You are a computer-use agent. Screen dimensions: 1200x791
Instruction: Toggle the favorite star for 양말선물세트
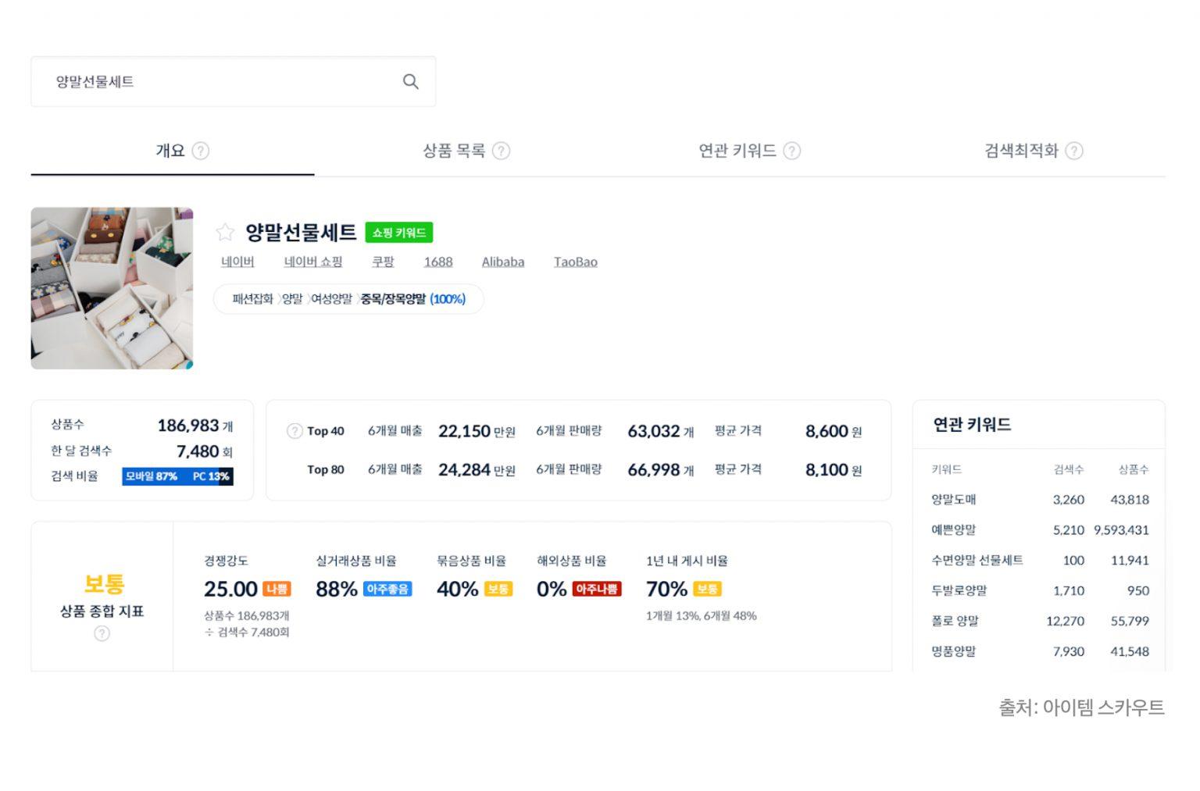(x=225, y=232)
